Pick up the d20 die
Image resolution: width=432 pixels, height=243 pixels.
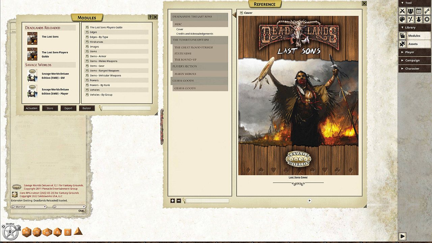(27, 232)
